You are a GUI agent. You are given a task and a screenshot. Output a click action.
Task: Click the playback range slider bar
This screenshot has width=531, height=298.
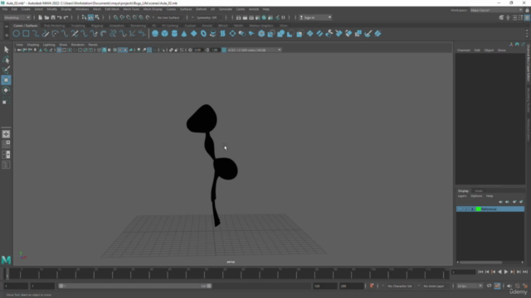point(135,286)
